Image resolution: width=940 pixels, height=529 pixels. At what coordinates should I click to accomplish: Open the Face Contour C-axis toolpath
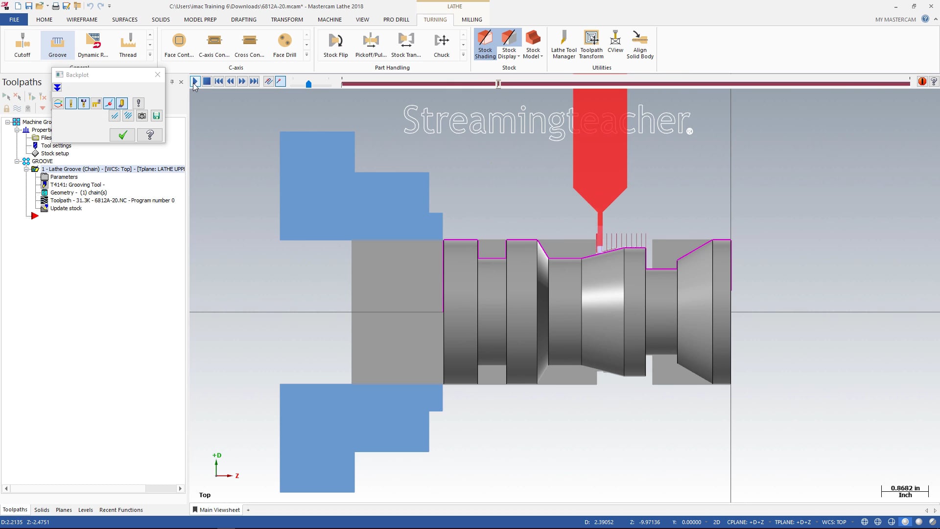179,45
